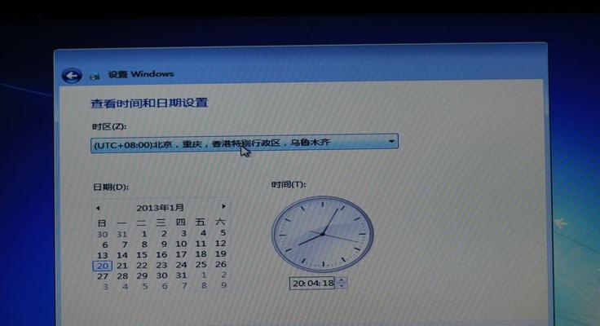Click the blue back arrow button
The width and height of the screenshot is (600, 326).
point(72,76)
